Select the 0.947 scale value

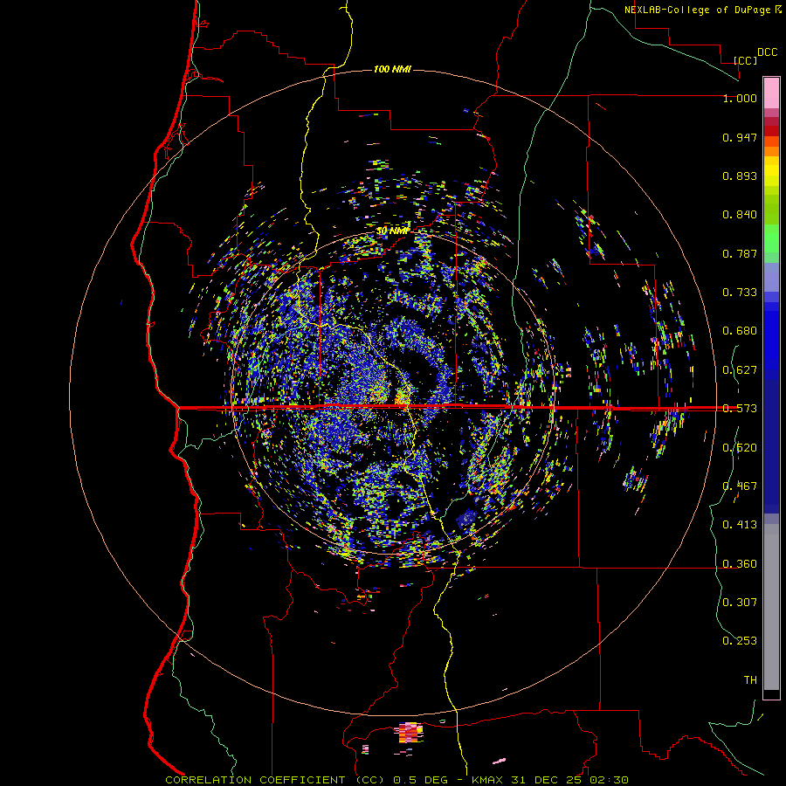pyautogui.click(x=740, y=137)
